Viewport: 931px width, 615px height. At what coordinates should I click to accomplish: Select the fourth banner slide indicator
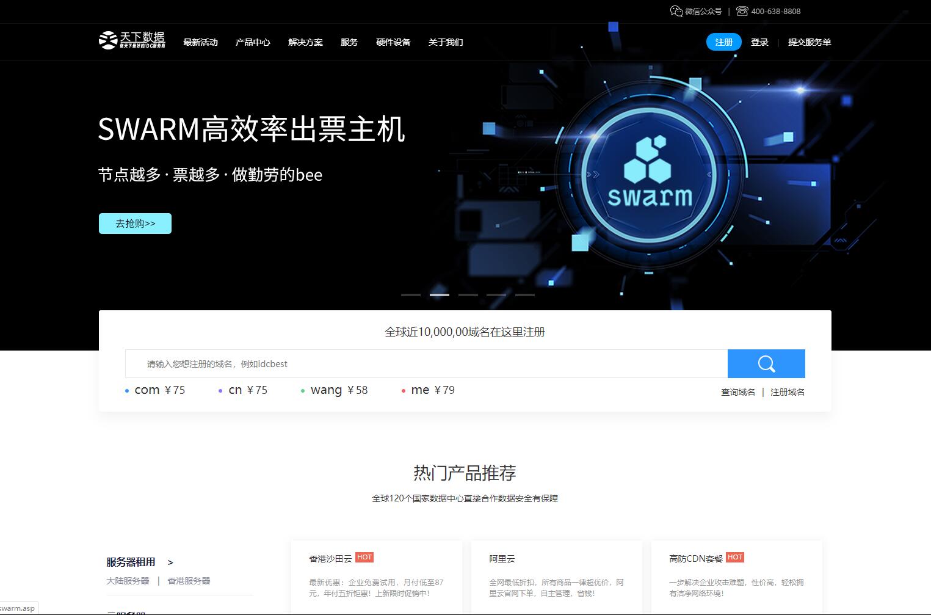pyautogui.click(x=496, y=295)
